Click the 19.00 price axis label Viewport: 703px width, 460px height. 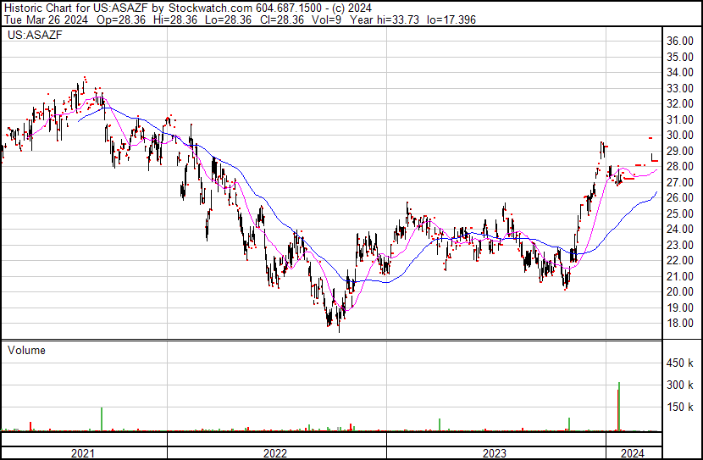click(680, 308)
